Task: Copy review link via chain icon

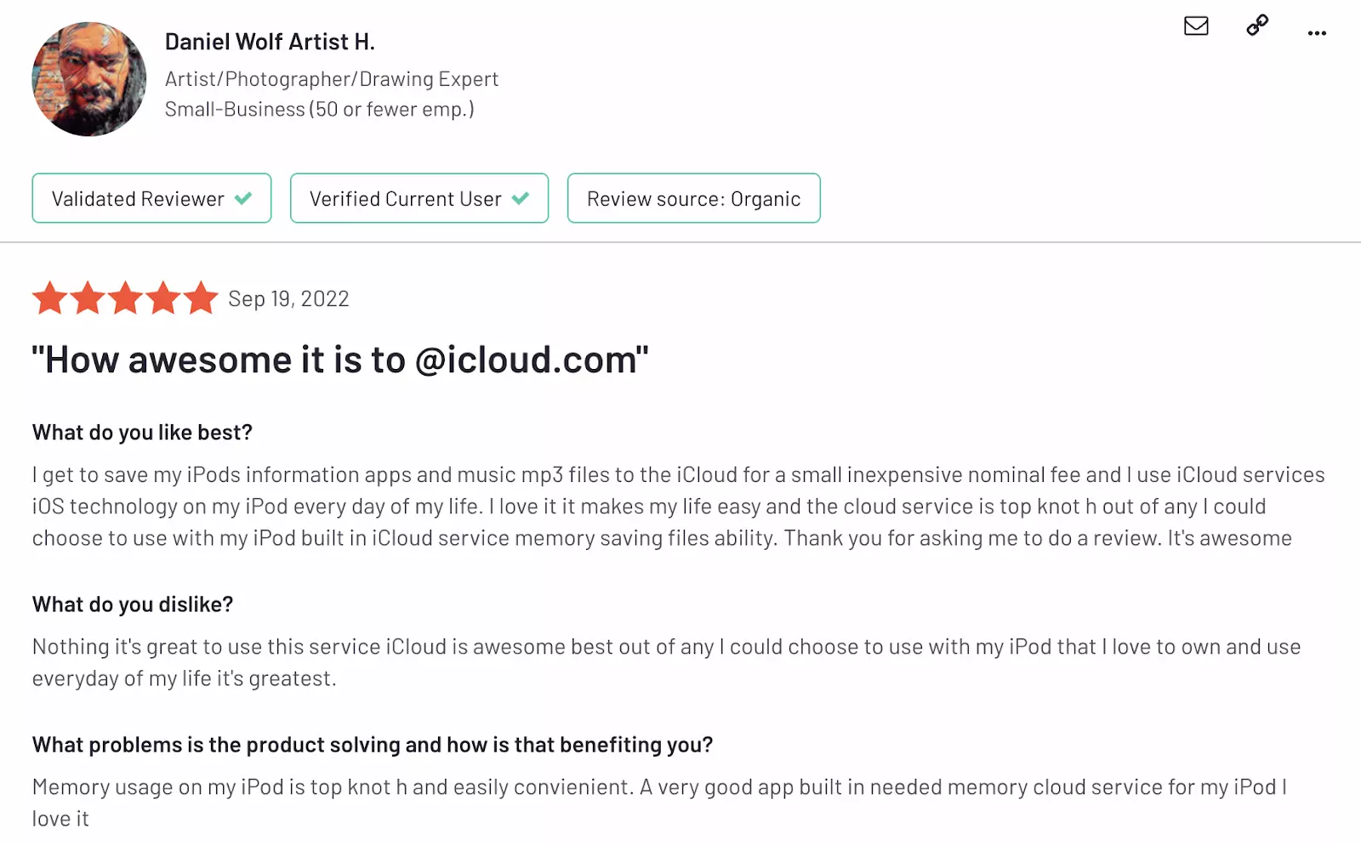Action: coord(1257,26)
